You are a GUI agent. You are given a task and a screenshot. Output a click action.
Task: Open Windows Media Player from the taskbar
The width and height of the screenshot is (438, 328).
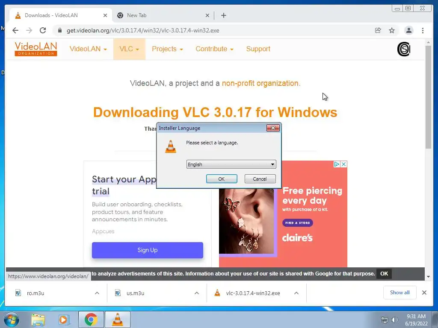click(x=64, y=320)
